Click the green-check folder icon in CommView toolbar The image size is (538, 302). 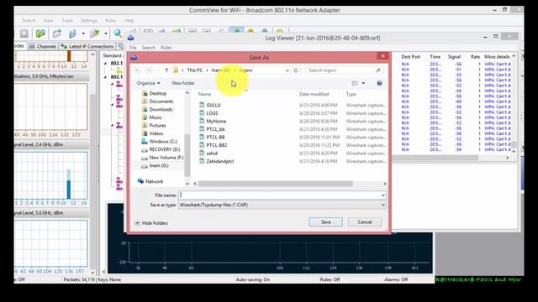click(94, 34)
